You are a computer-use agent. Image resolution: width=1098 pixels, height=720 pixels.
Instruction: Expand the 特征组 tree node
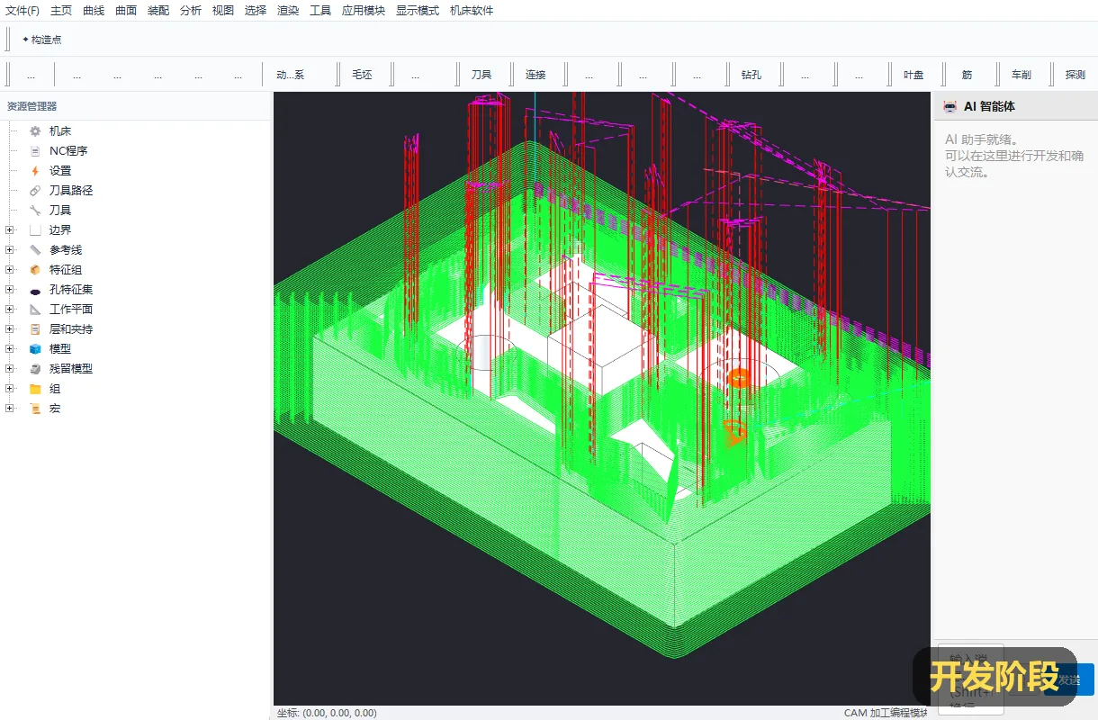coord(10,270)
